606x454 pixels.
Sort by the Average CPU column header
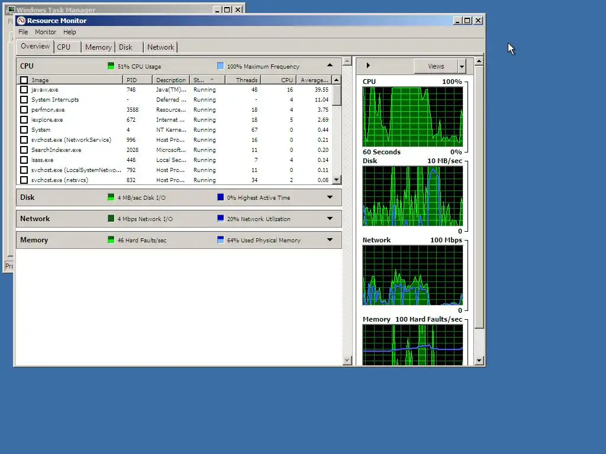click(314, 80)
